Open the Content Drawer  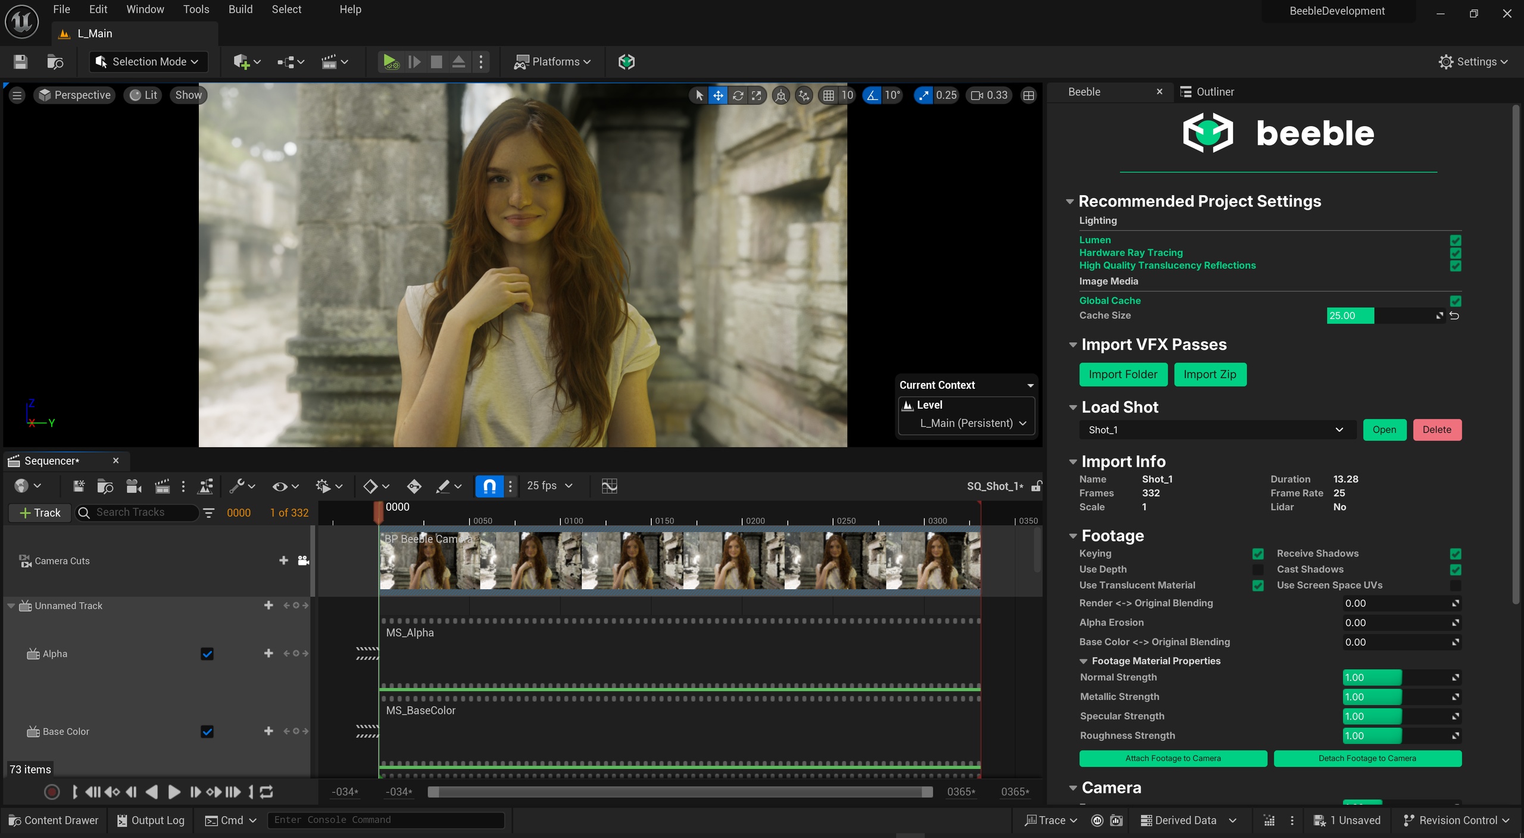pos(54,820)
